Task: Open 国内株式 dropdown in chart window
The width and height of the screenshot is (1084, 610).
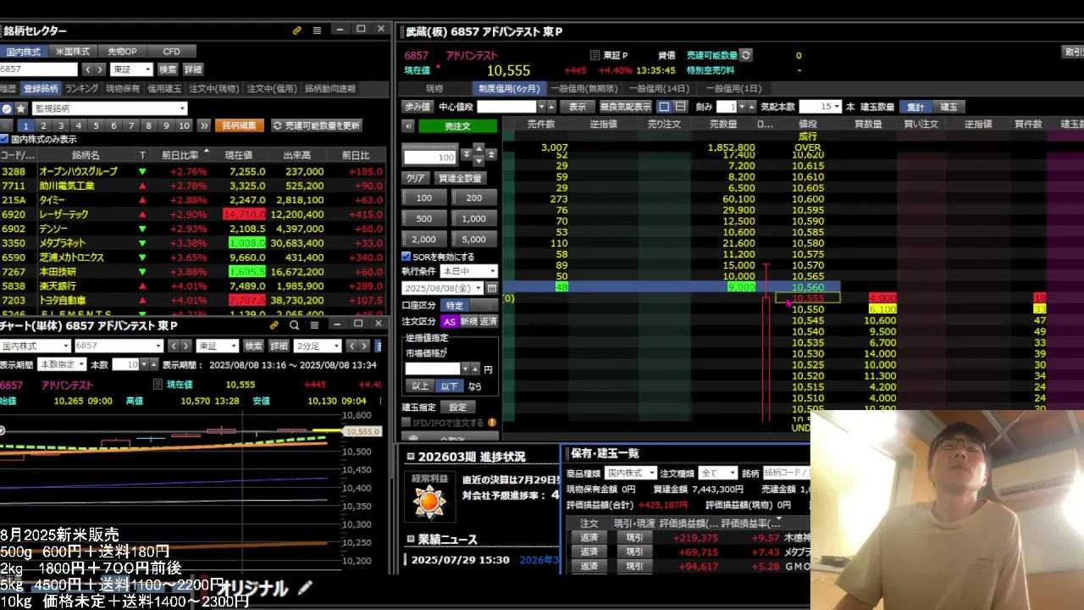Action: [x=36, y=346]
